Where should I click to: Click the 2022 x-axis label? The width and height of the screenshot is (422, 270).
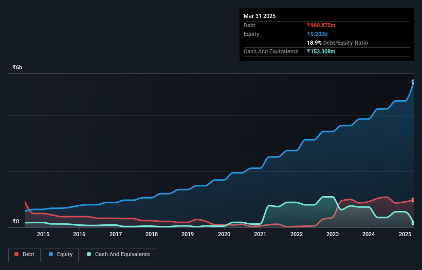pos(296,234)
